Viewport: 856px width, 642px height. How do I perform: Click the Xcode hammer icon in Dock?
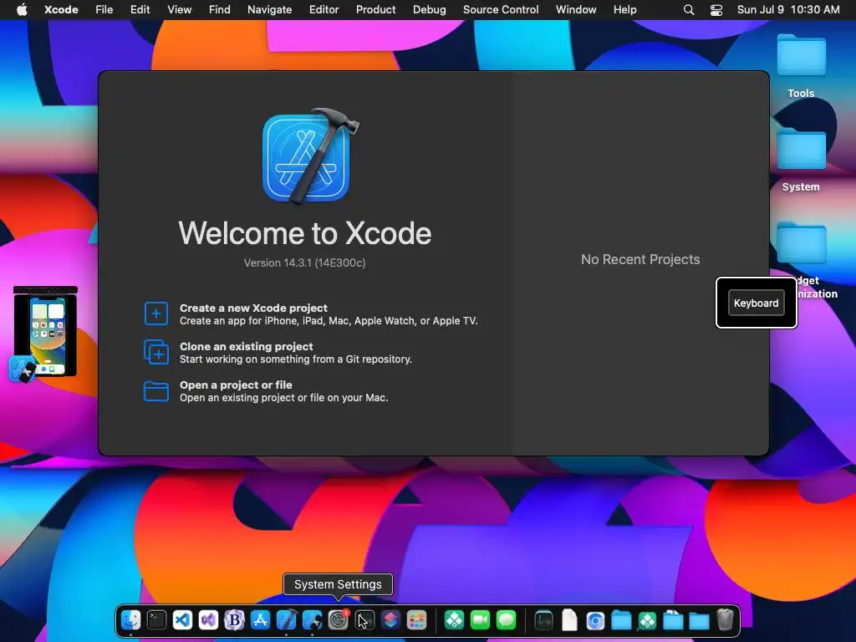point(286,620)
